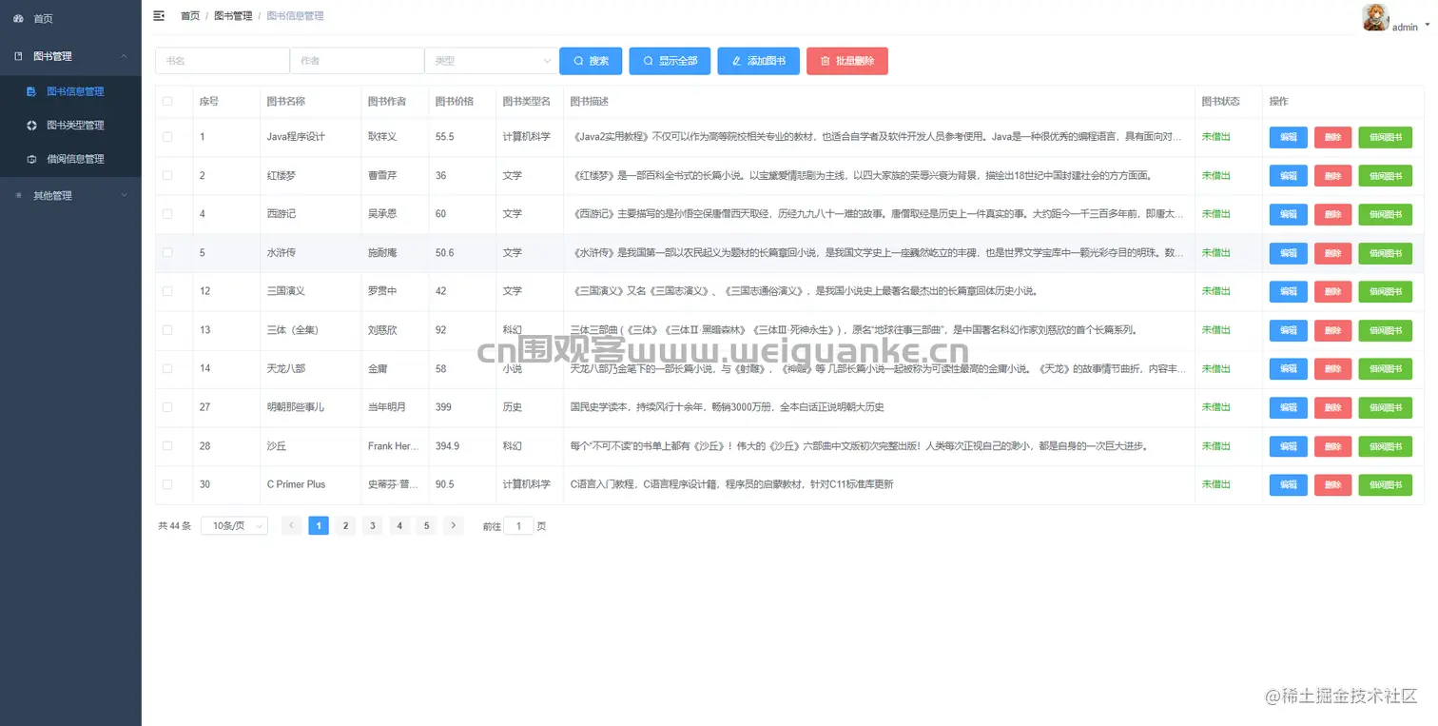The image size is (1438, 726).
Task: Click the pencil icon in 添加图书 button
Action: pyautogui.click(x=736, y=61)
